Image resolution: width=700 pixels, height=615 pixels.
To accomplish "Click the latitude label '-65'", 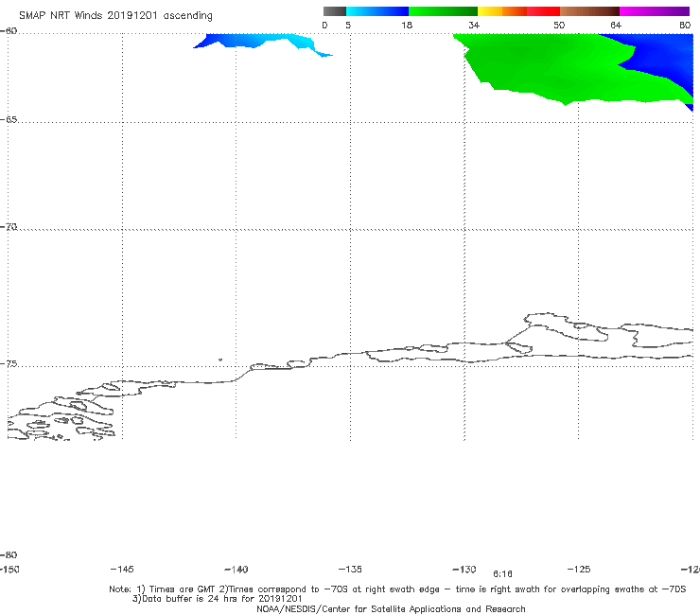I will 9,120.
